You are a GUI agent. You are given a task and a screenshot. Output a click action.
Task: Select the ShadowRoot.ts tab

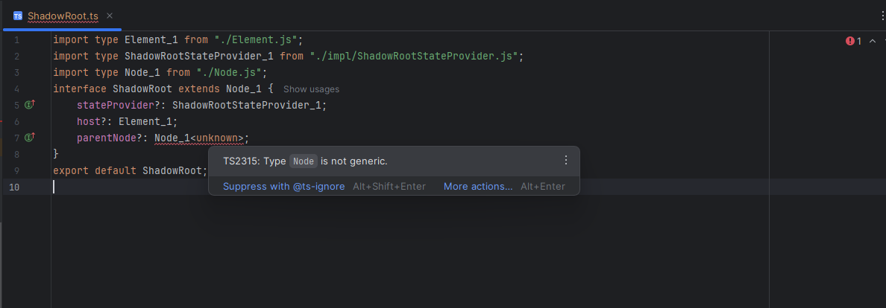pyautogui.click(x=63, y=15)
